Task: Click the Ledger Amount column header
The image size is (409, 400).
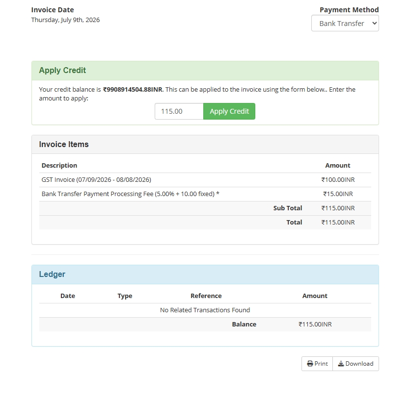Action: [315, 296]
